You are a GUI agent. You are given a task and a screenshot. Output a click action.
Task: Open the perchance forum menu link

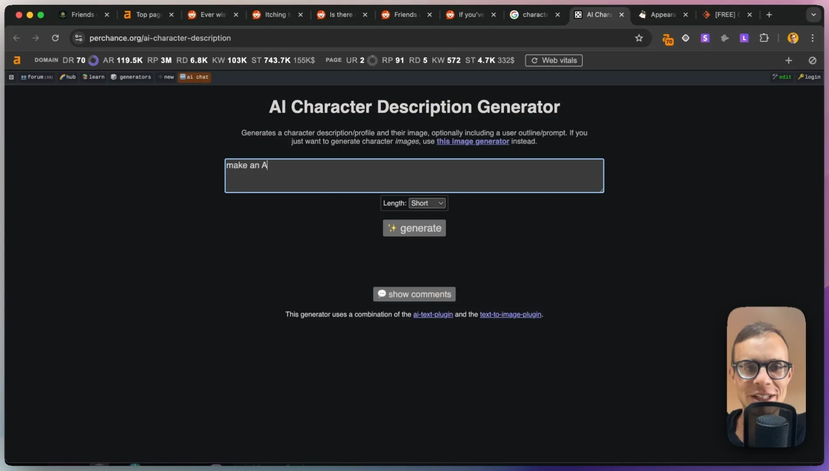(37, 77)
